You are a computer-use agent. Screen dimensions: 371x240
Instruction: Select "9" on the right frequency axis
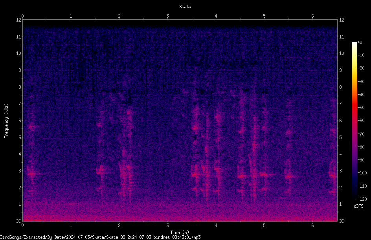pos(340,70)
